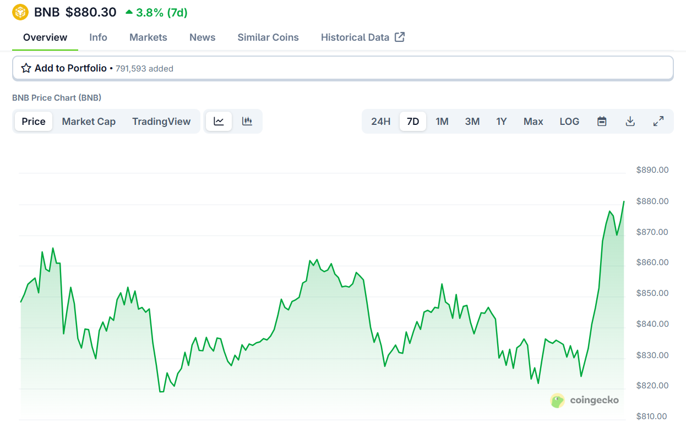Viewport: 686px width, 423px height.
Task: Open the Markets tab
Action: (x=148, y=37)
